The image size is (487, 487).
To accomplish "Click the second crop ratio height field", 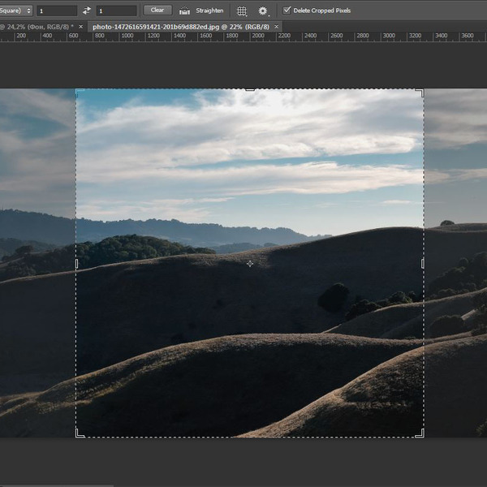I will (116, 11).
